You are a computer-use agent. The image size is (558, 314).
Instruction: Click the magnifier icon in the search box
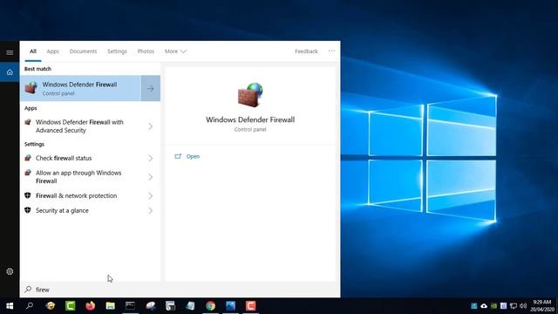pos(28,290)
